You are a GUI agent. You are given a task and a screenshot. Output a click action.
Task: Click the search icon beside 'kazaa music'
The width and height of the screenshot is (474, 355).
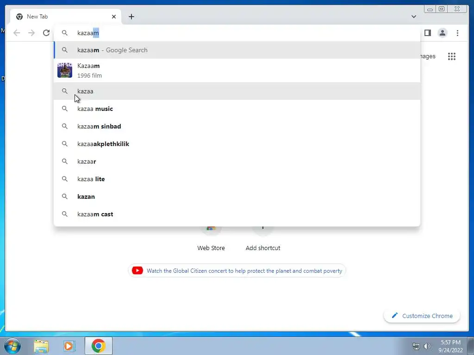click(65, 109)
